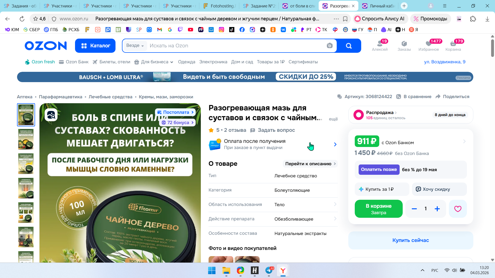The width and height of the screenshot is (495, 278).
Task: Select the second product thumbnail image
Action: coord(26,139)
